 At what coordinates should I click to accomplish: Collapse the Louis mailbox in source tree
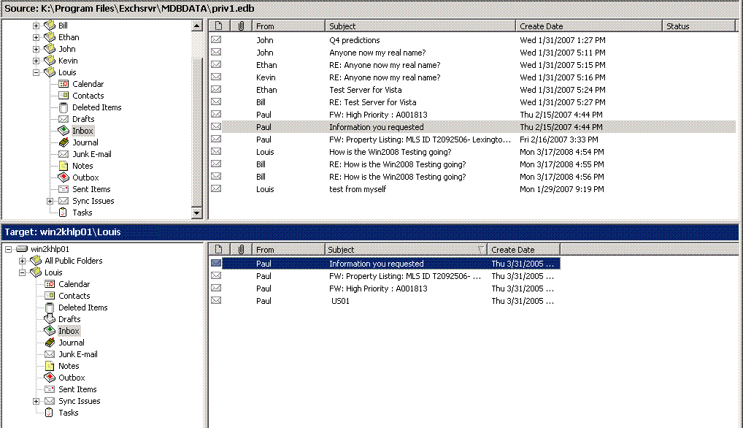point(36,72)
